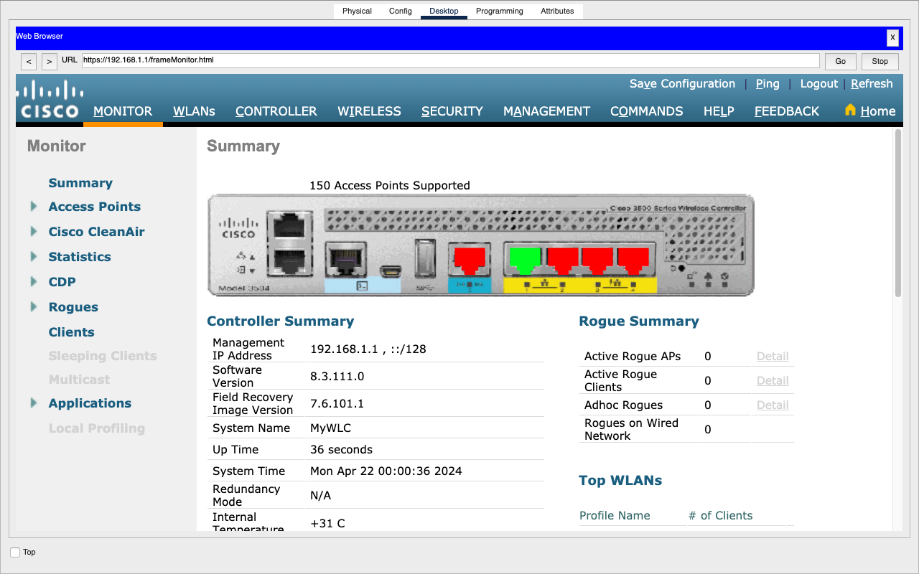This screenshot has height=574, width=919.
Task: Click the console RJ45 port on controller
Action: (x=347, y=260)
